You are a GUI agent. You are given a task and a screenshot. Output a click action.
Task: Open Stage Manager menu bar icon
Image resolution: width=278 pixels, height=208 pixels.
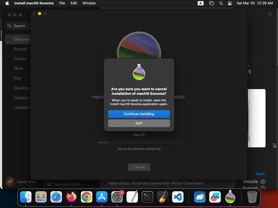click(211, 3)
